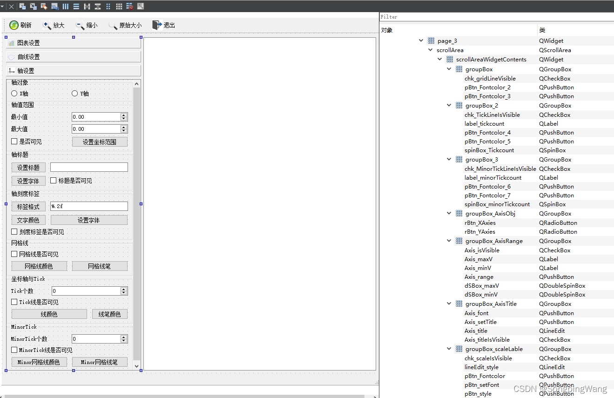Collapse groupBox_AxisRange tree node
The image size is (614, 398).
pos(449,241)
